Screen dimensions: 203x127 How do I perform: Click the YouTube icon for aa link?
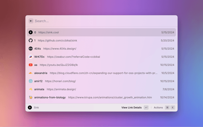30,65
